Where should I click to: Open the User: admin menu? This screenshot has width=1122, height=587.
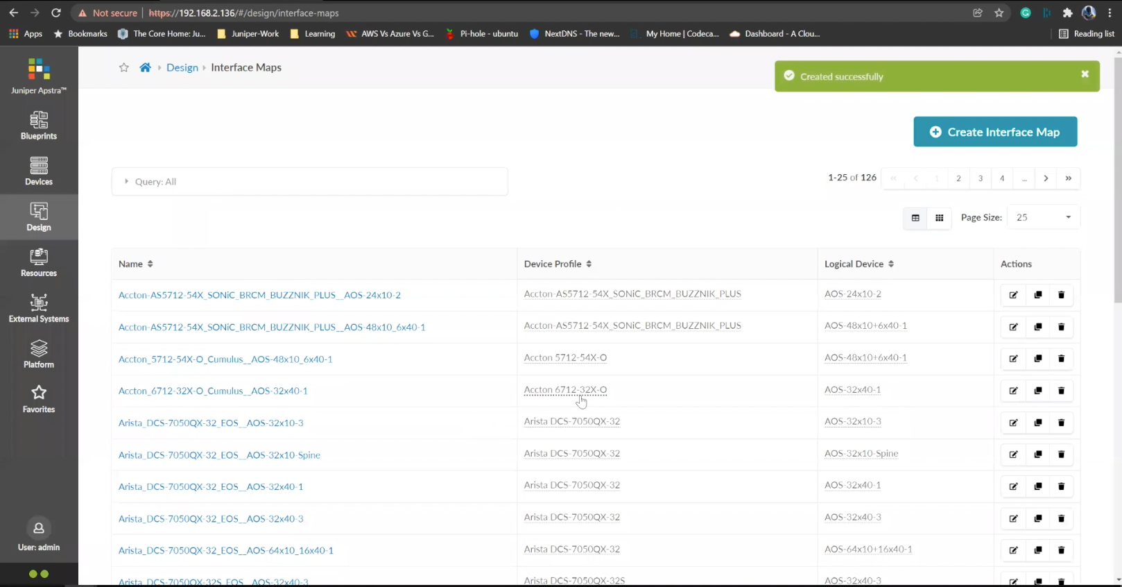click(x=39, y=536)
